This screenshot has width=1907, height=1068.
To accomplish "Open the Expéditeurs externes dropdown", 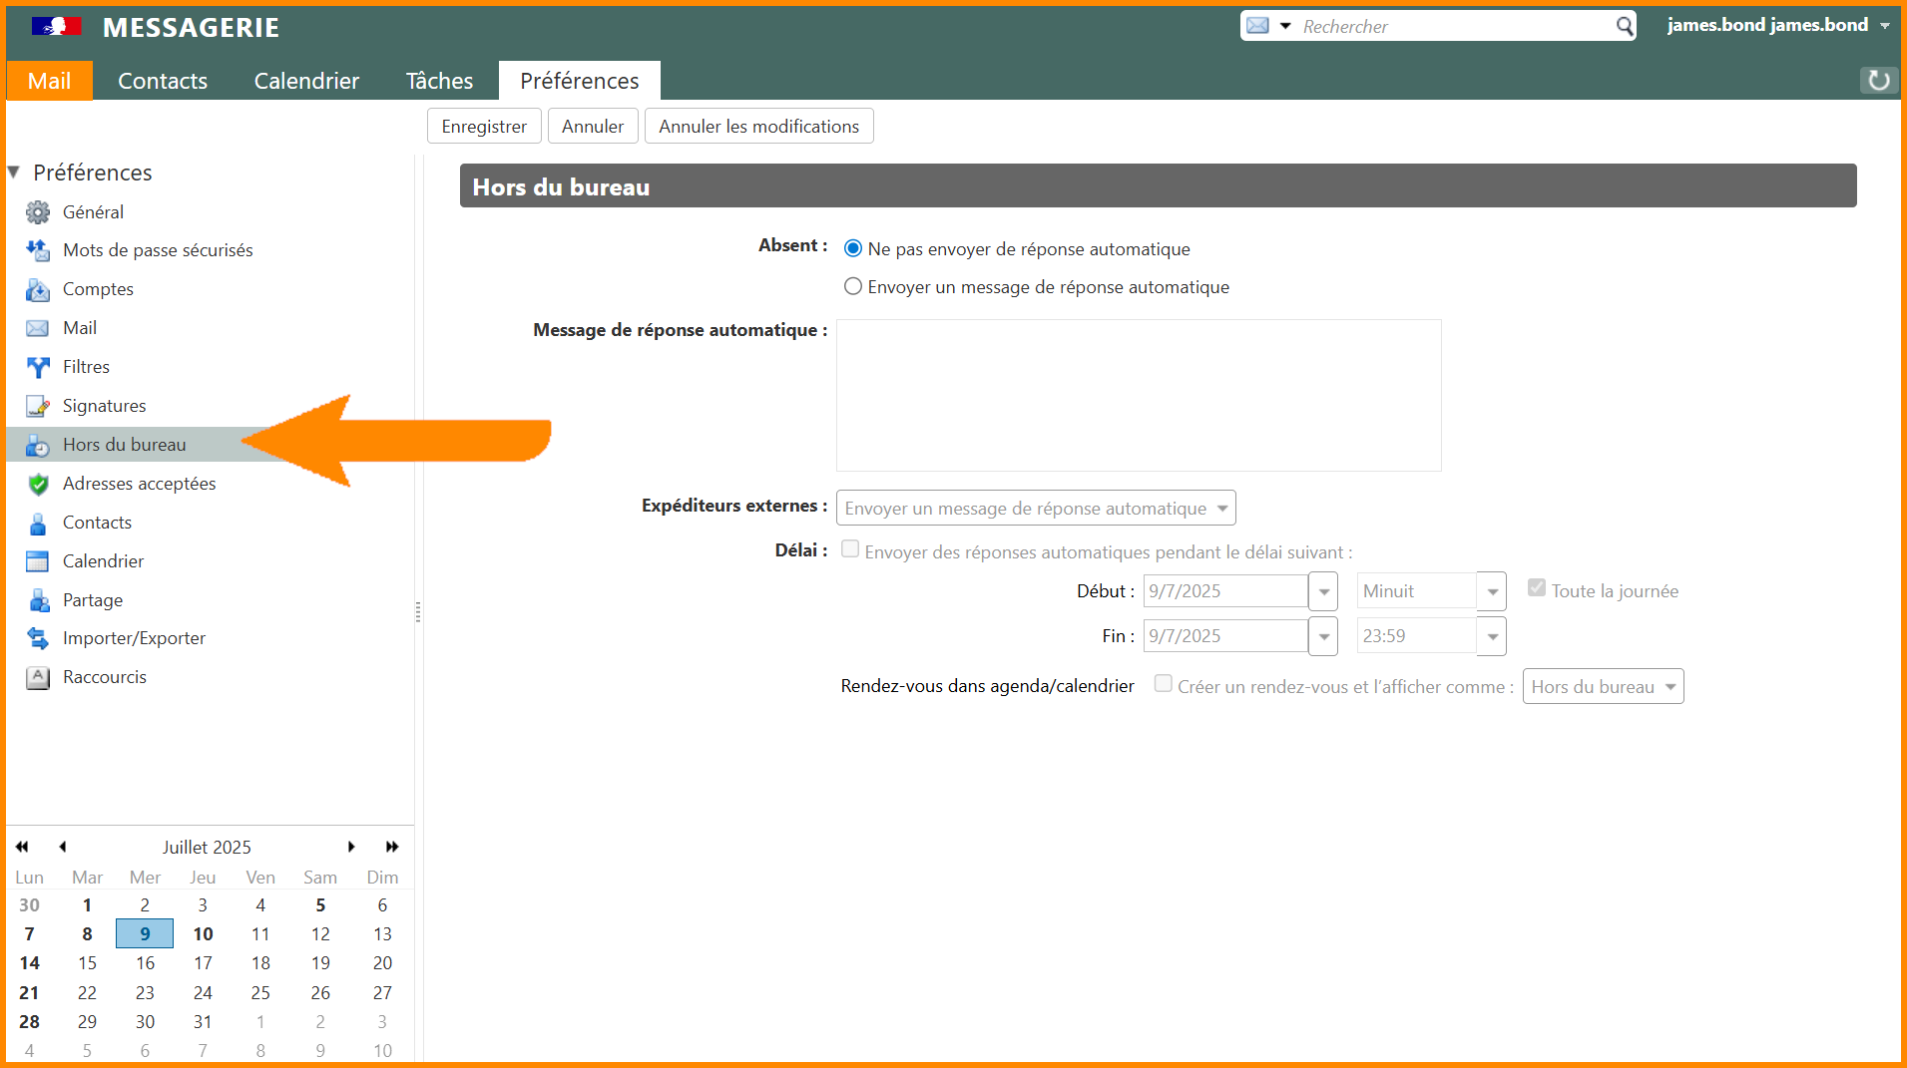I will (x=1036, y=509).
